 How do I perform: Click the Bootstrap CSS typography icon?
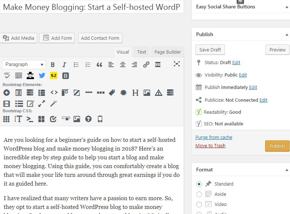[18, 119]
